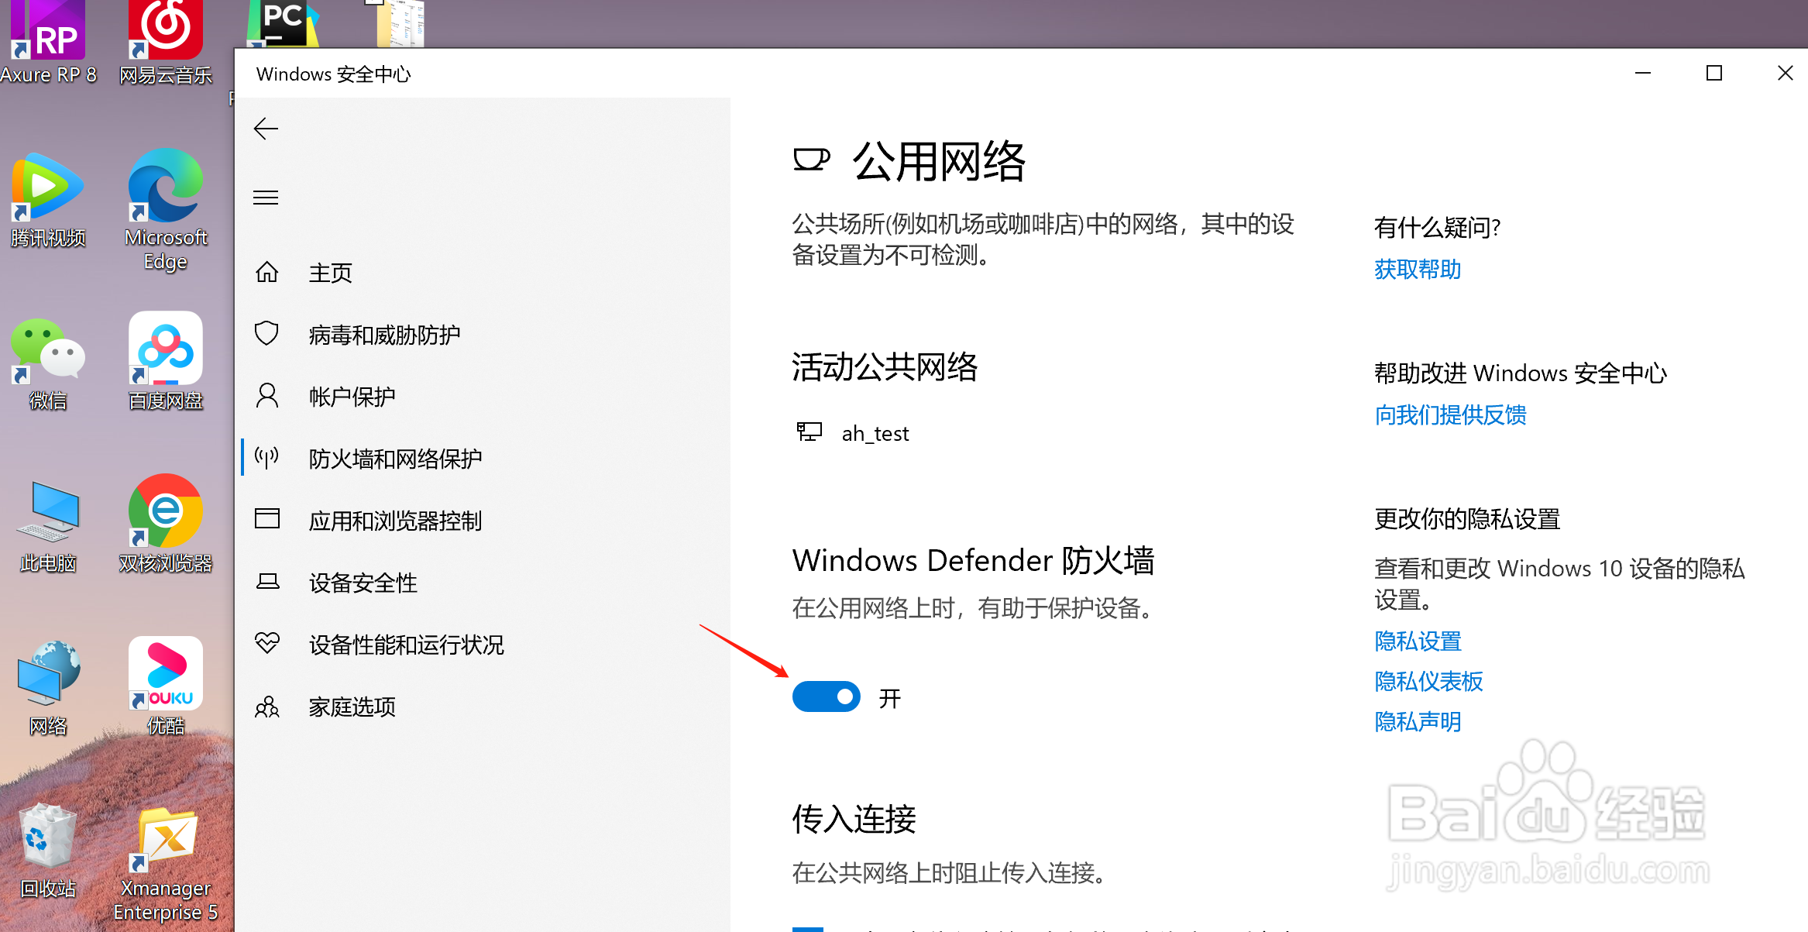
Task: Click the person icon for account protection
Action: pos(267,396)
